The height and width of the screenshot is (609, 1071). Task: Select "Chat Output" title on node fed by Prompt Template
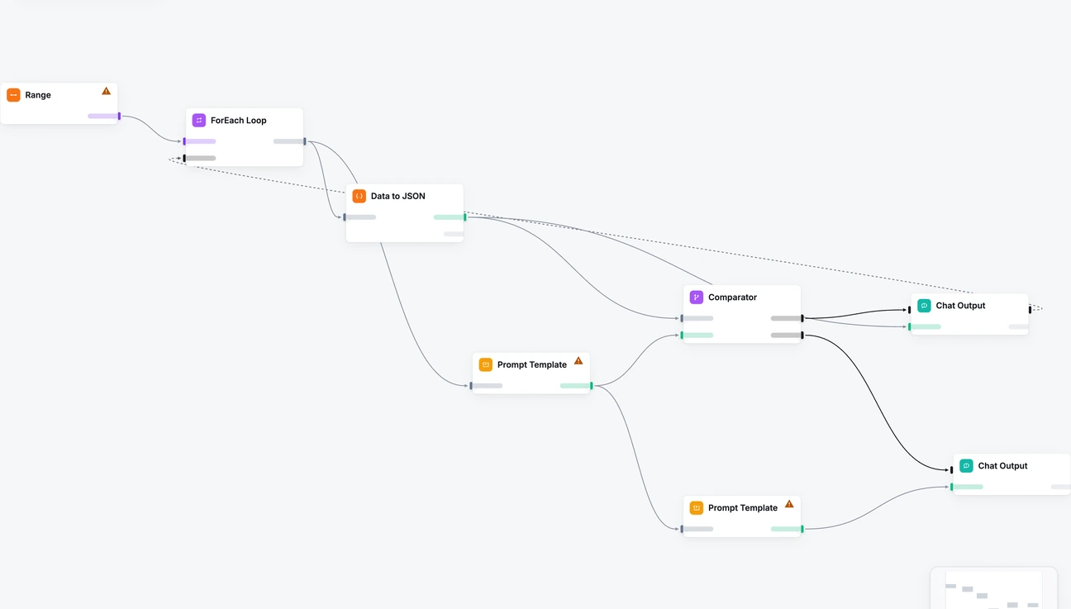click(x=1003, y=466)
